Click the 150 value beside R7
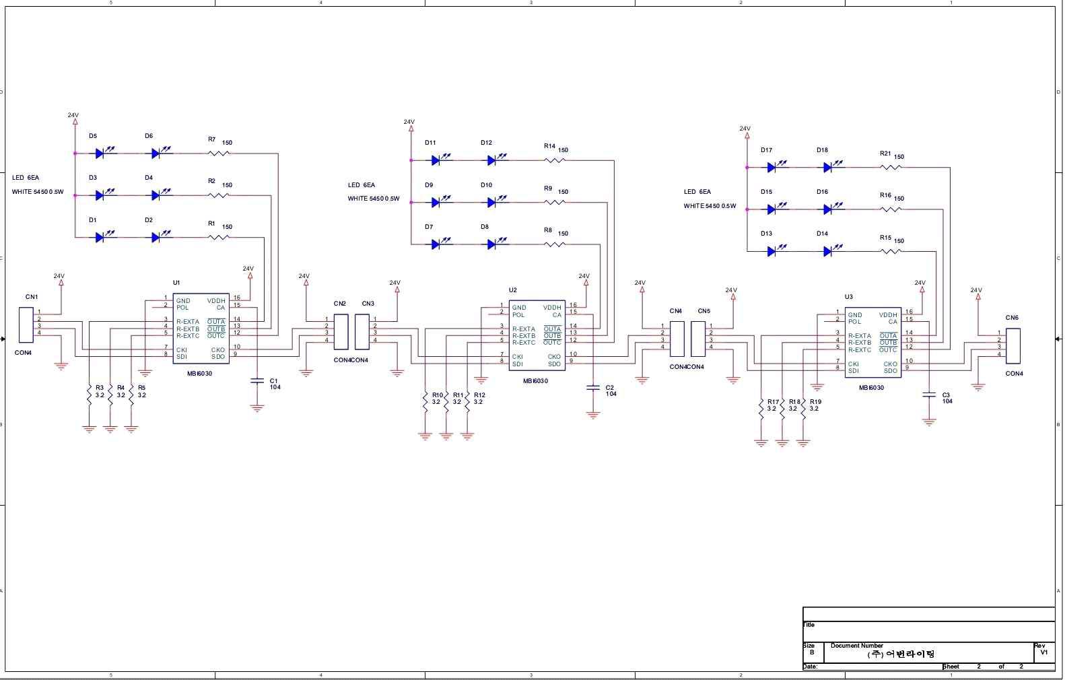 227,143
